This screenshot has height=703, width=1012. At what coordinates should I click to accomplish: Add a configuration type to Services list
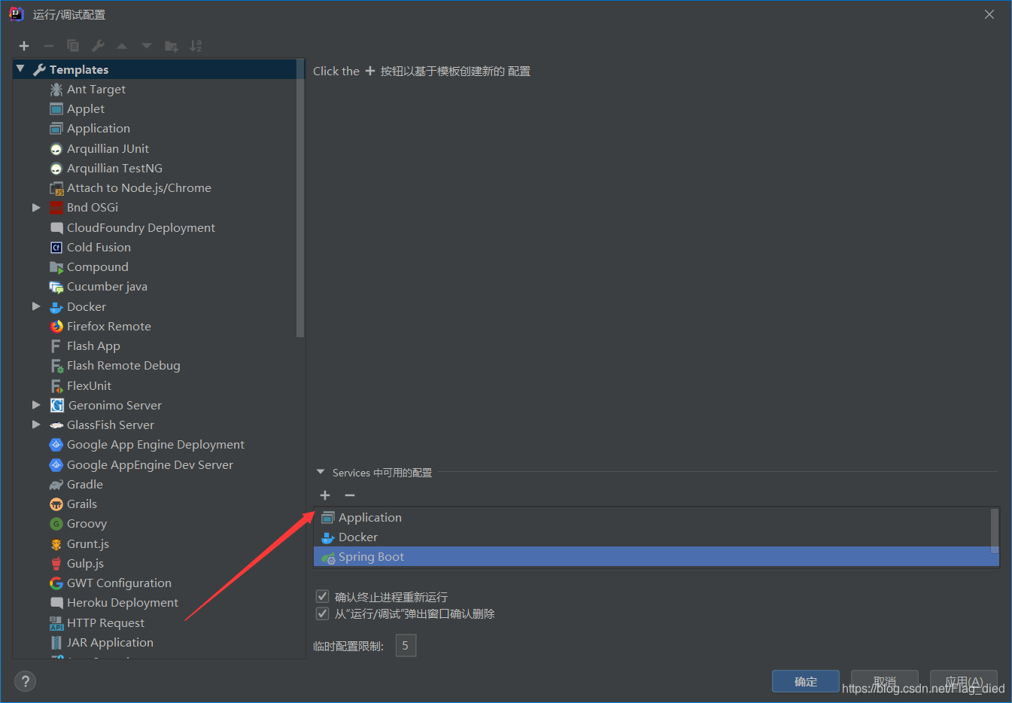[x=325, y=495]
